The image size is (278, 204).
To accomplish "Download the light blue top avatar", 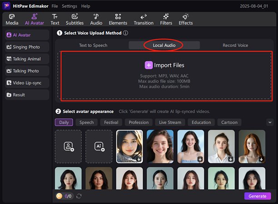I will click(200, 159).
